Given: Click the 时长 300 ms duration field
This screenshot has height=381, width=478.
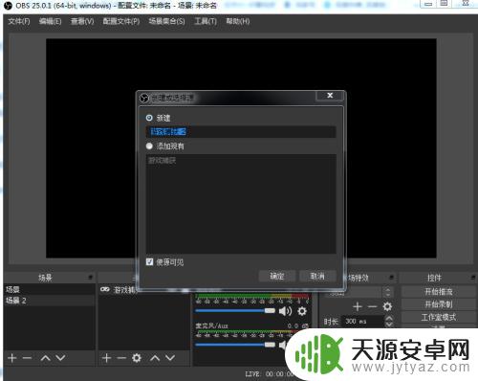Looking at the screenshot, I should click(362, 322).
